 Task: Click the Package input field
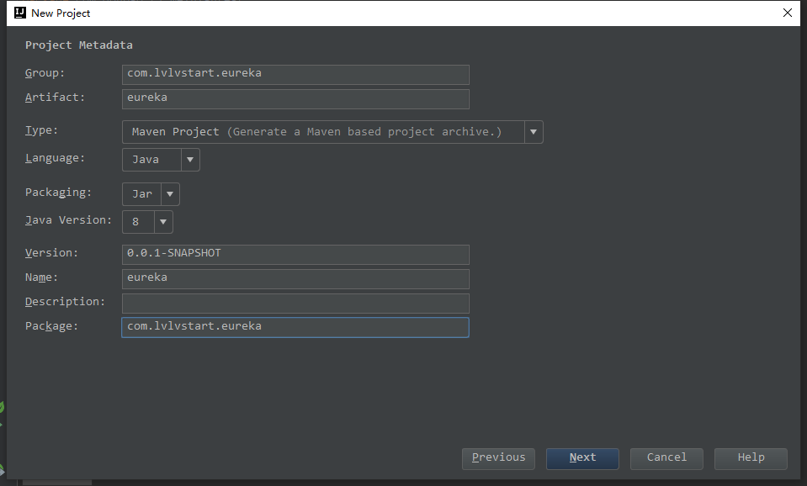(295, 327)
